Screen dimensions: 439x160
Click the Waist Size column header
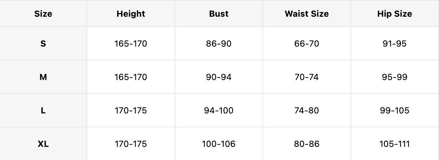coord(307,14)
